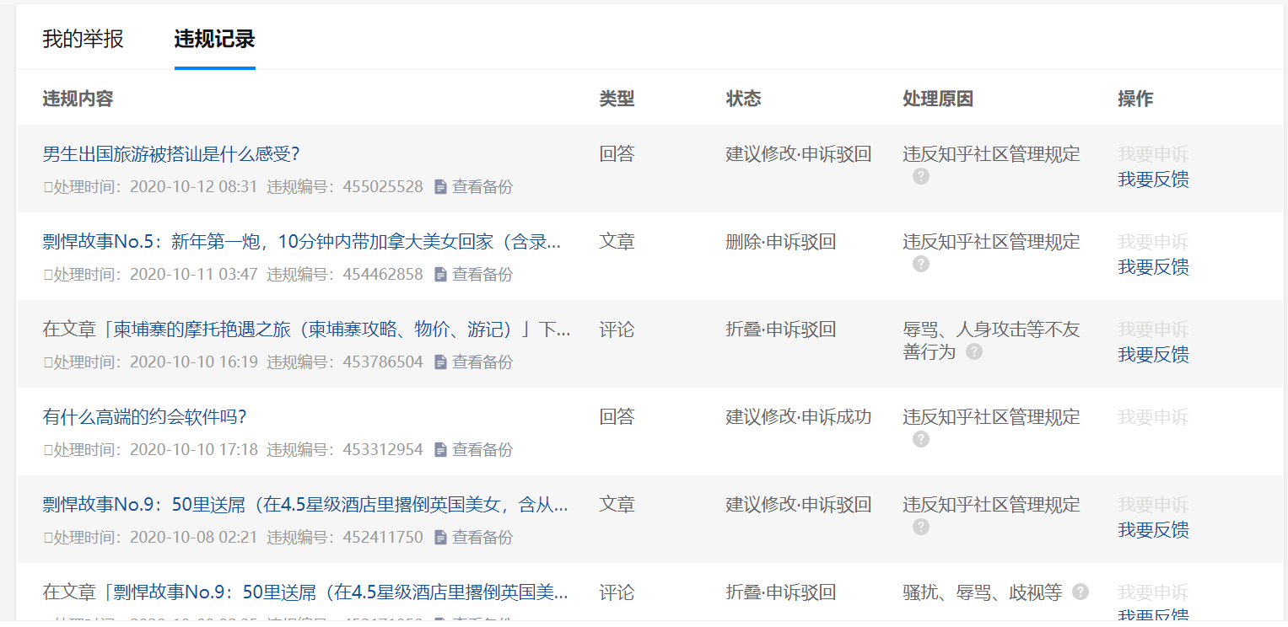Select the 违规记录 tab
This screenshot has height=627, width=1288.
(x=215, y=39)
